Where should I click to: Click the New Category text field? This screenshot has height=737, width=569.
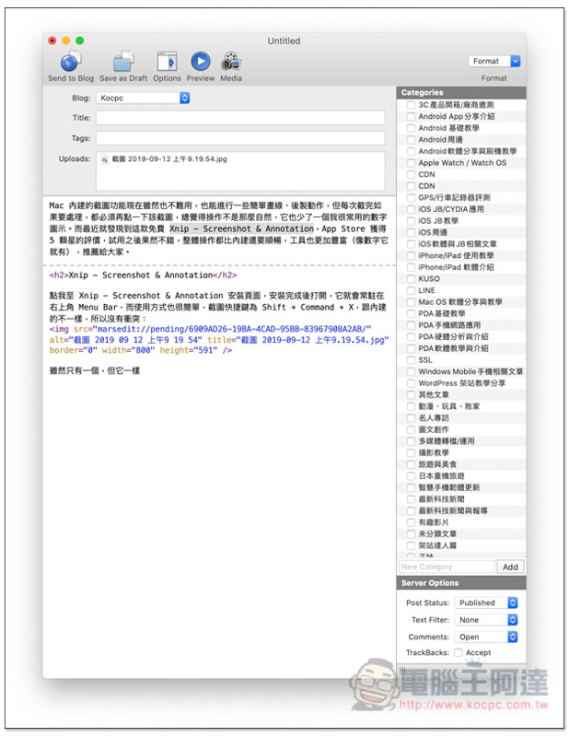447,567
